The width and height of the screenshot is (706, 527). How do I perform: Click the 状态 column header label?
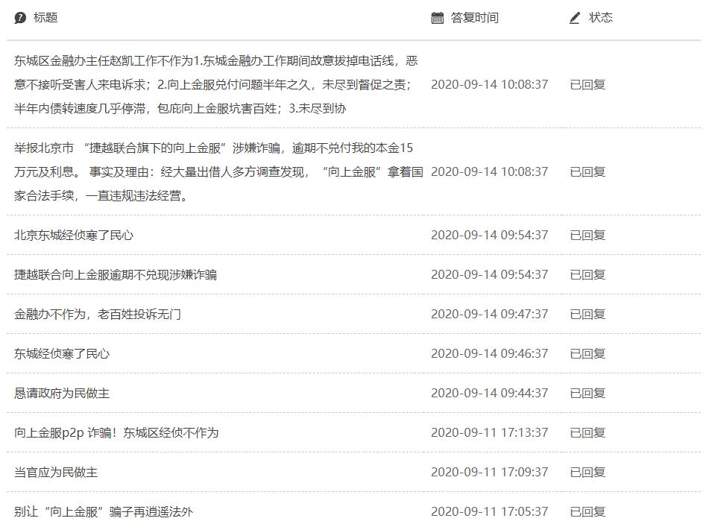601,17
